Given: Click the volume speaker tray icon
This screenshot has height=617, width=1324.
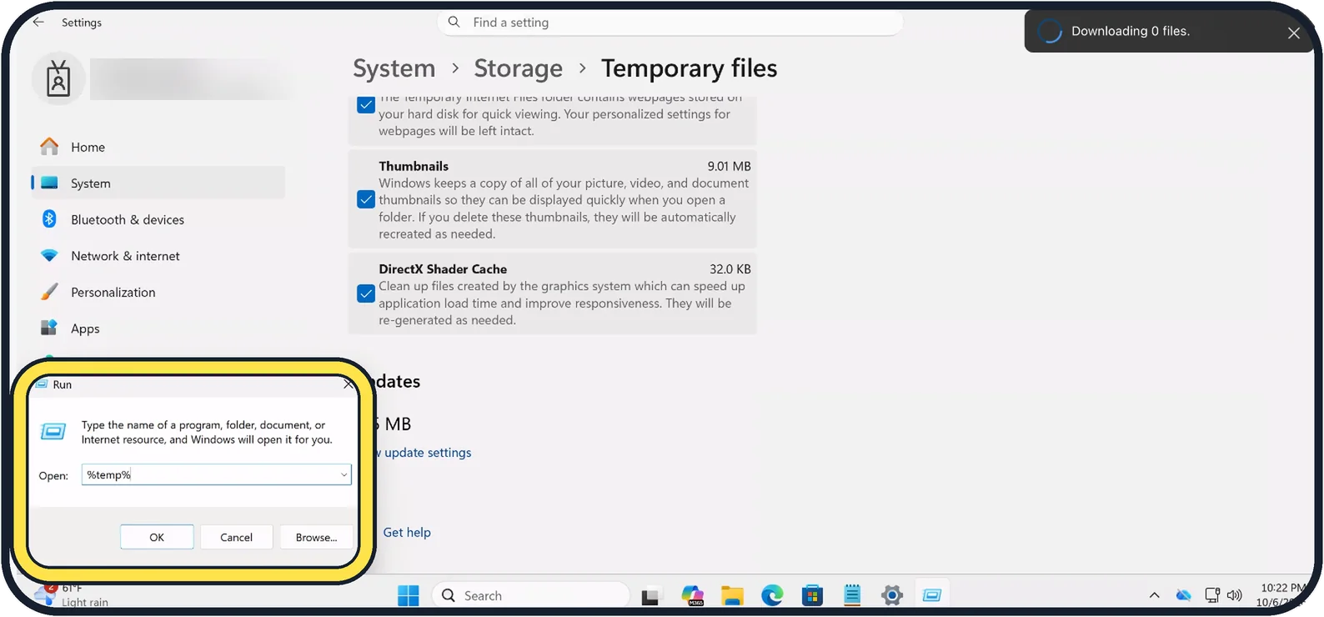Looking at the screenshot, I should (x=1235, y=595).
